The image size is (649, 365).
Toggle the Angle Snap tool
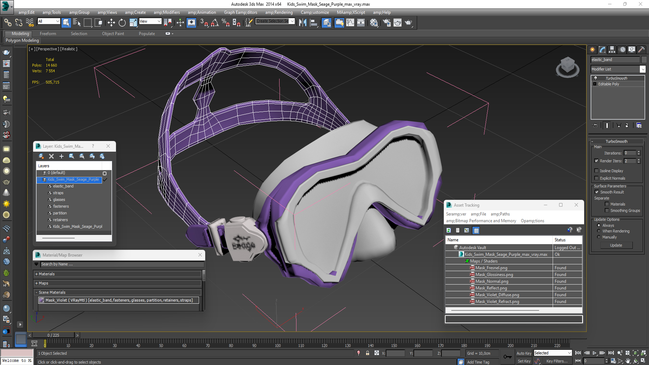[x=215, y=23]
